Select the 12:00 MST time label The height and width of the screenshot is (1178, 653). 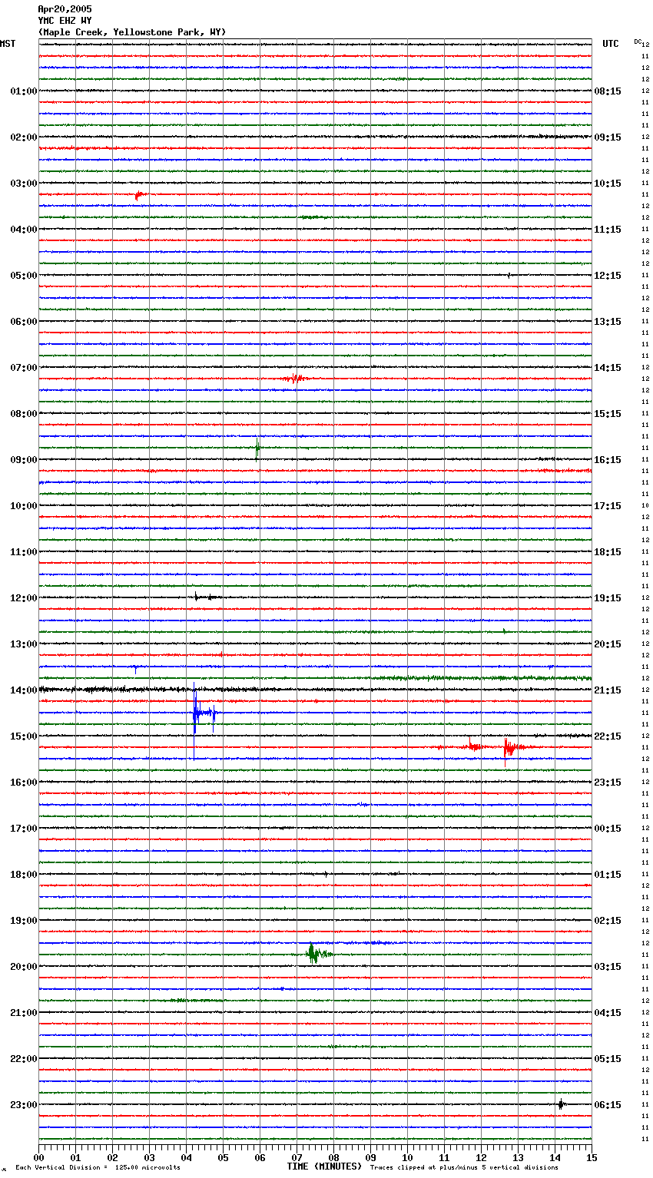click(24, 598)
